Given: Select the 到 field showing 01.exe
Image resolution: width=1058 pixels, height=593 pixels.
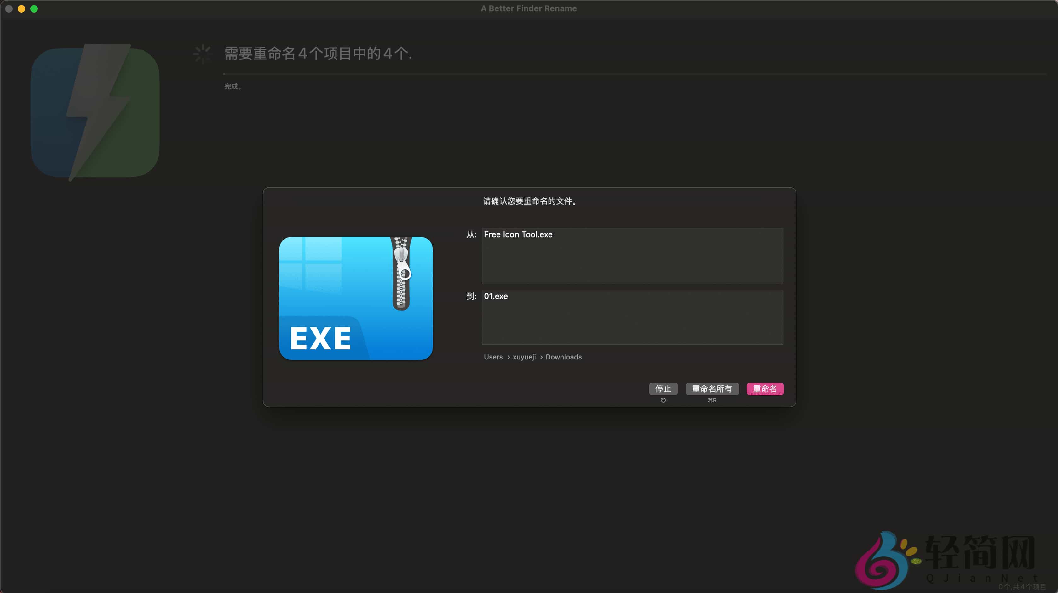Looking at the screenshot, I should [x=632, y=317].
